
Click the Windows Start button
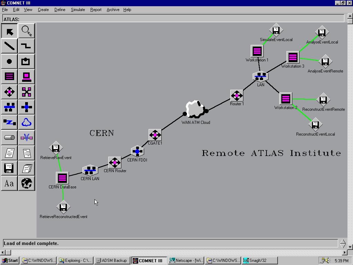point(10,261)
